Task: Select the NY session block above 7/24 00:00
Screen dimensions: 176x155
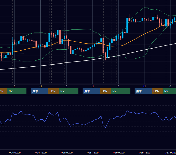Action: pyautogui.click(x=17, y=91)
